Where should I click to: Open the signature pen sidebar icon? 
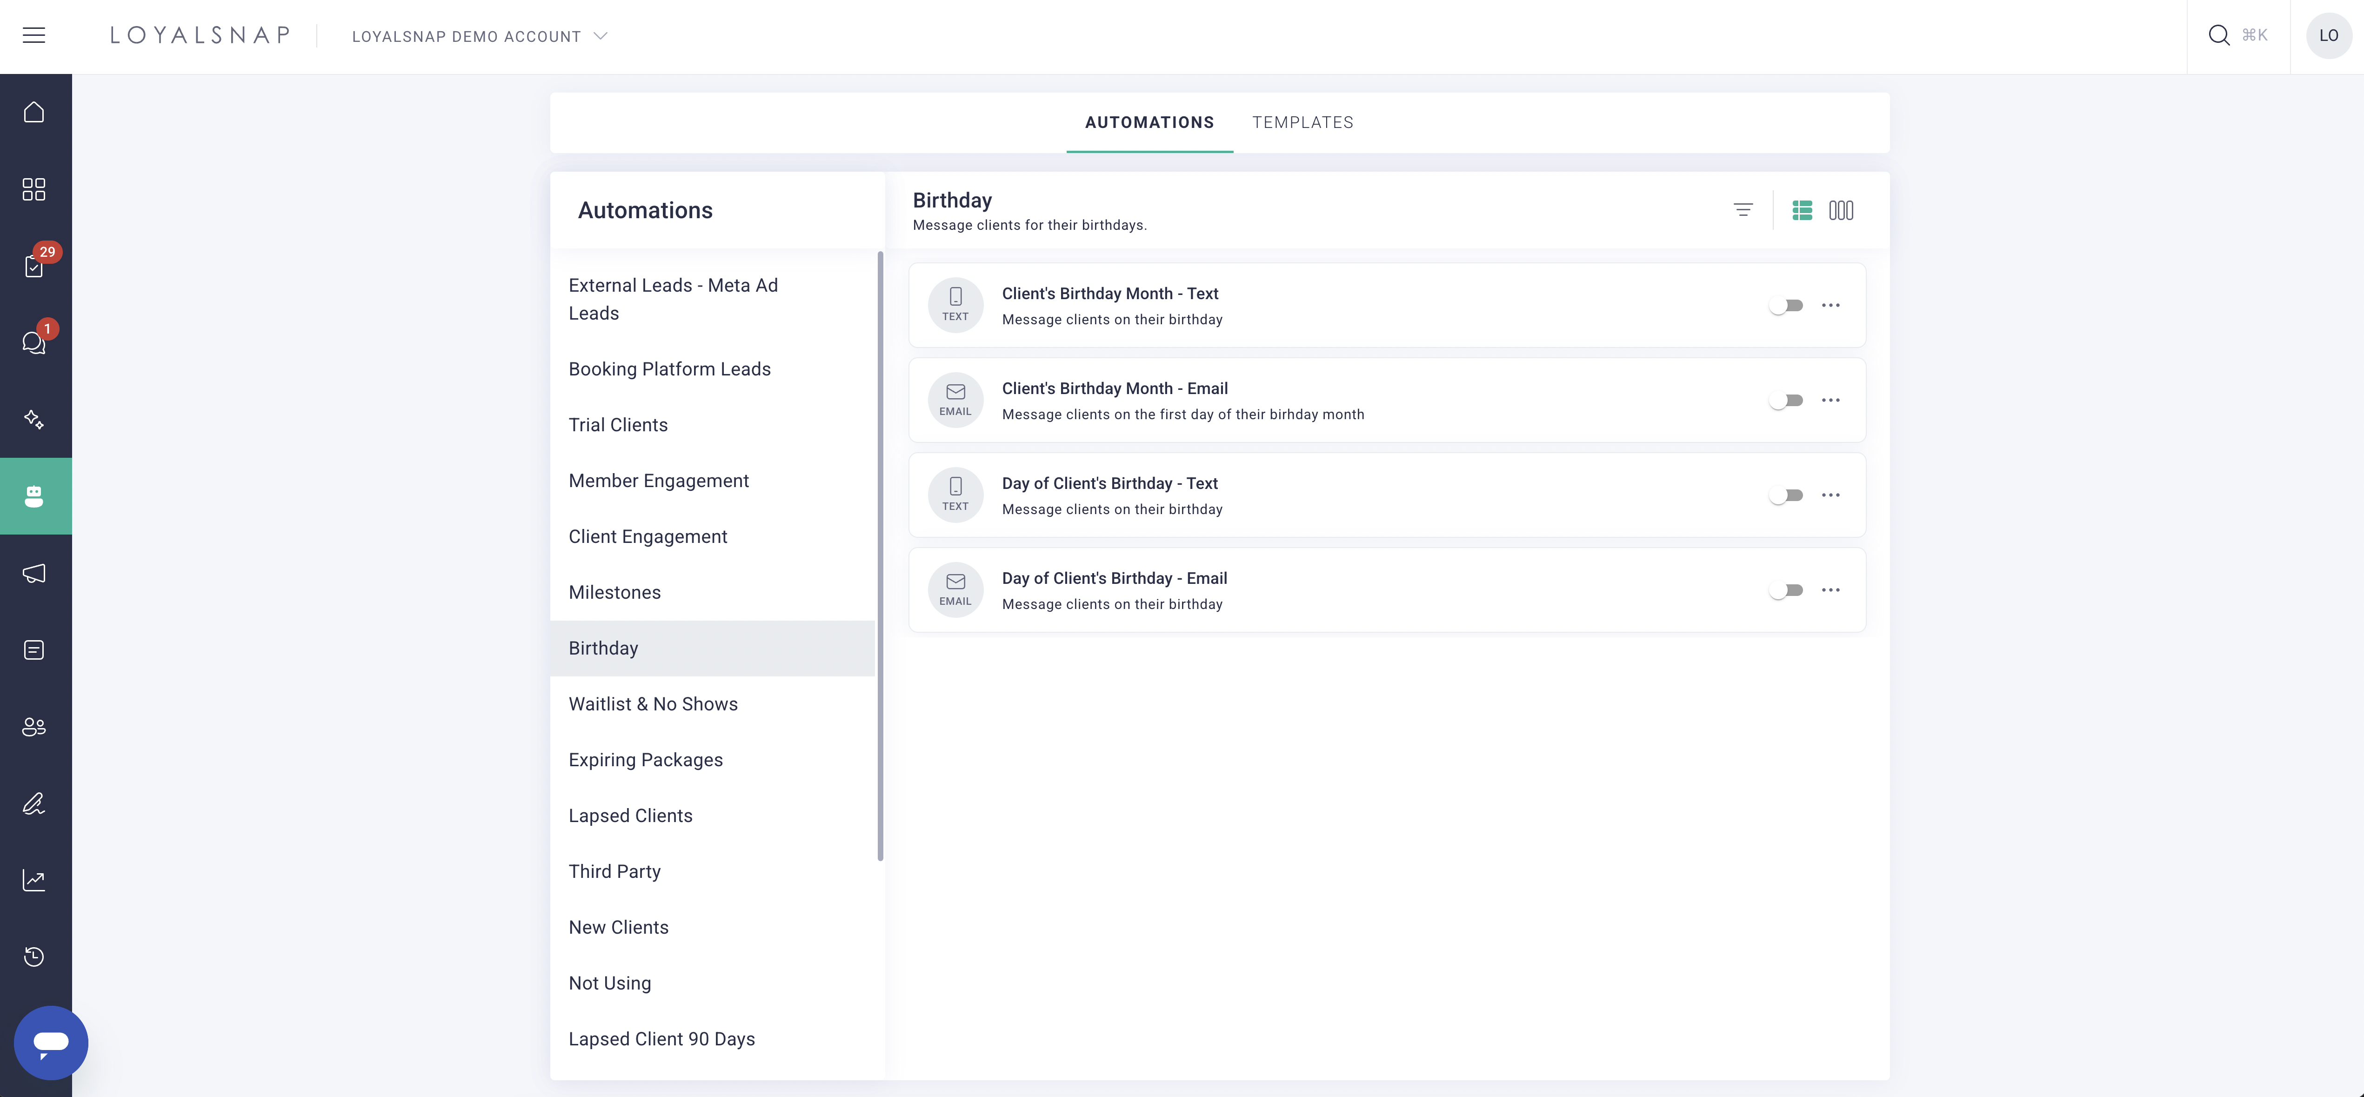click(34, 803)
